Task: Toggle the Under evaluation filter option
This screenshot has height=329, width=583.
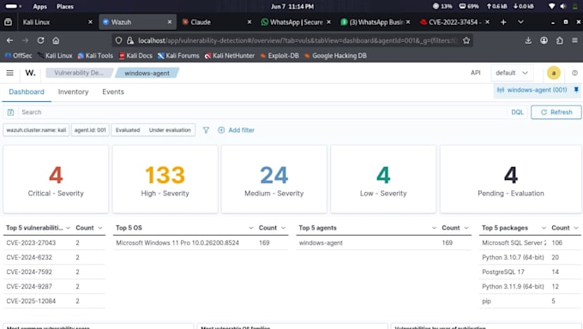Action: tap(170, 130)
